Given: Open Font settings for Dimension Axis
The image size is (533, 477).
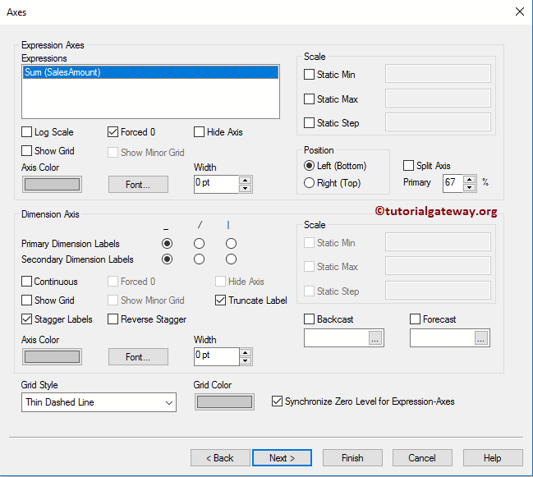Looking at the screenshot, I should (x=138, y=357).
